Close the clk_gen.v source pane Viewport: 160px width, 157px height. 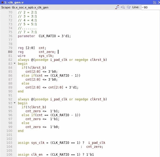click(x=158, y=2)
